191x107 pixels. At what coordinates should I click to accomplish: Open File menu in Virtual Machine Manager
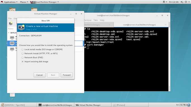point(10,19)
